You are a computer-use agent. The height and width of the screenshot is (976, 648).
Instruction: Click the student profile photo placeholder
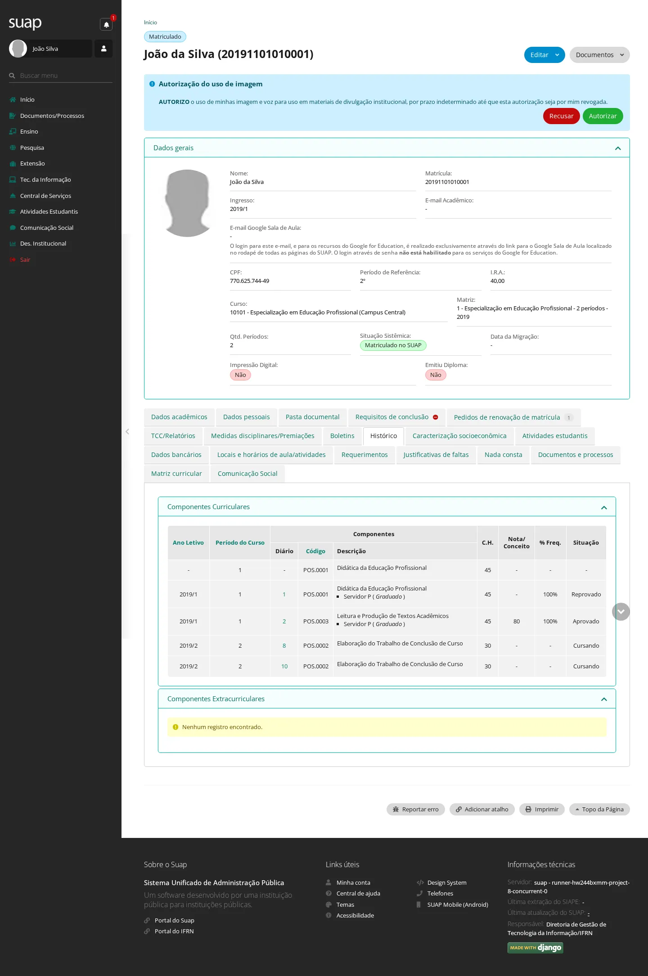(x=187, y=203)
